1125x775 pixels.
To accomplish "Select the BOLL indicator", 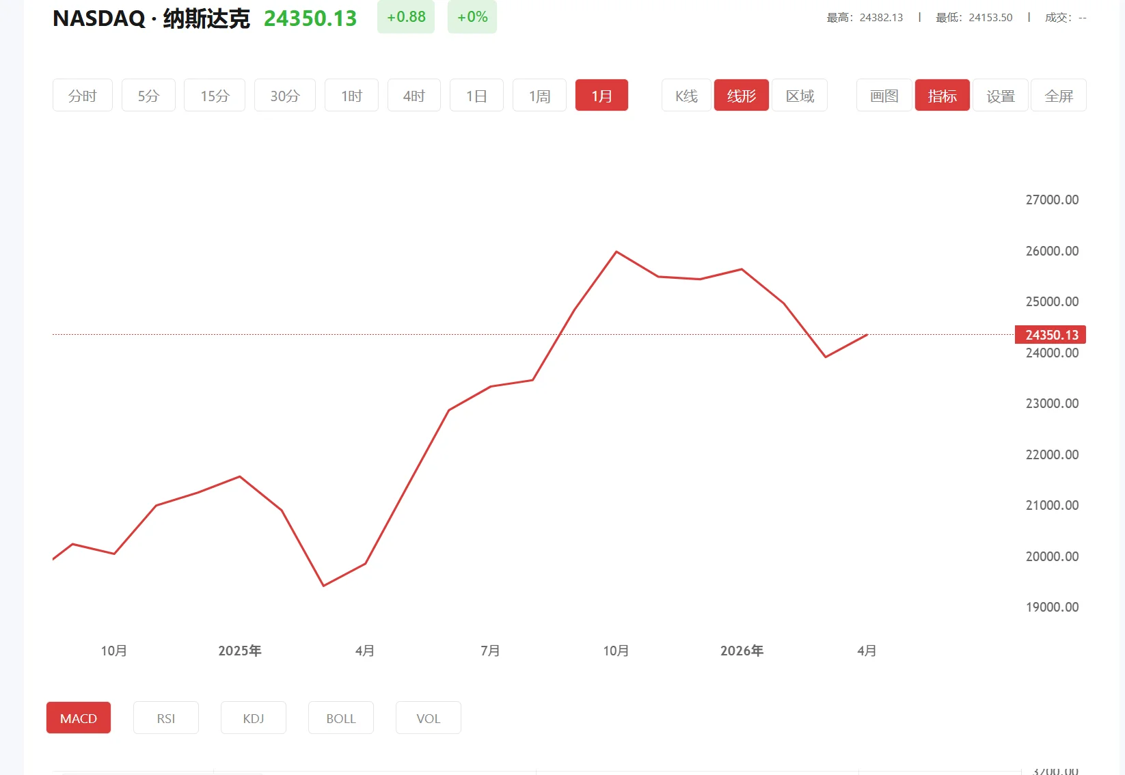I will 340,718.
